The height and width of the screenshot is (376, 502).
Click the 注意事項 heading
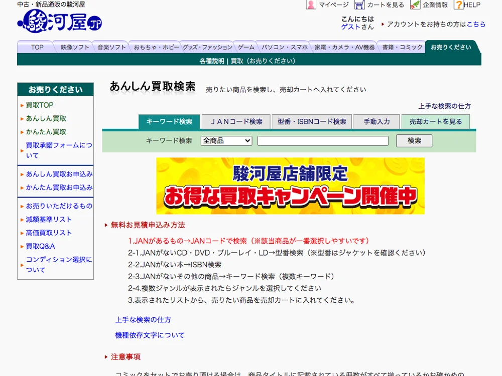tap(125, 357)
